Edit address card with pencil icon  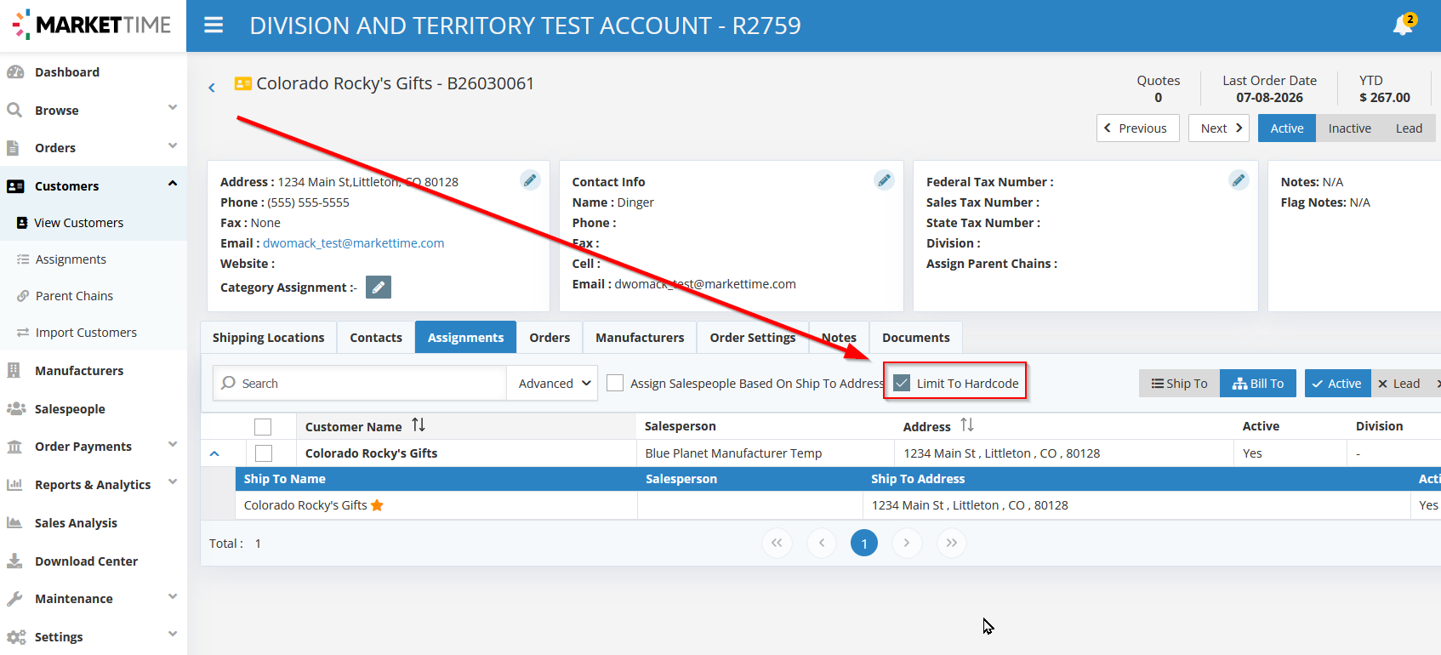pyautogui.click(x=530, y=180)
